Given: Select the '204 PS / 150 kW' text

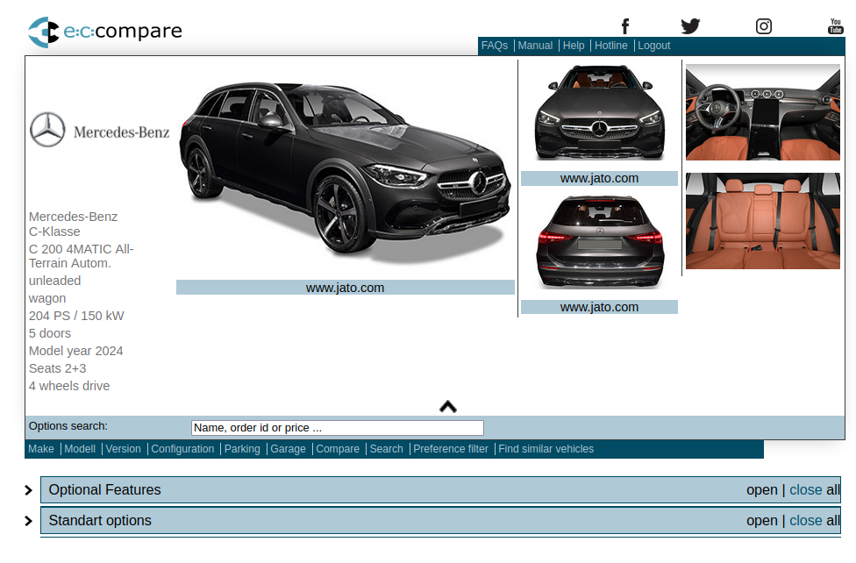Looking at the screenshot, I should (x=76, y=316).
